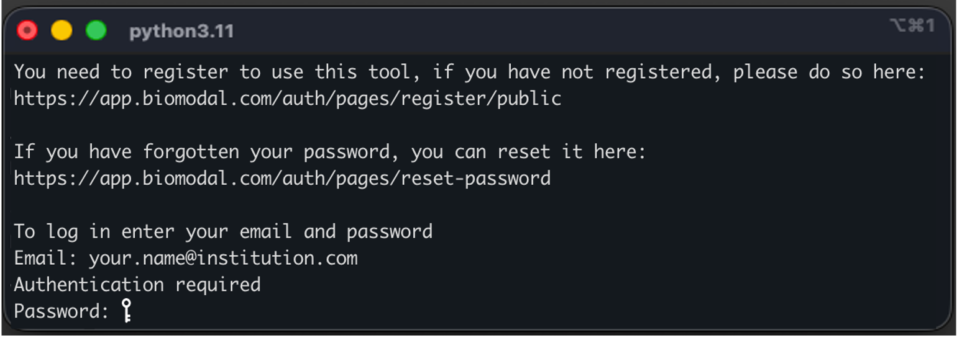
Task: Minimize the terminal with the yellow button
Action: [62, 30]
